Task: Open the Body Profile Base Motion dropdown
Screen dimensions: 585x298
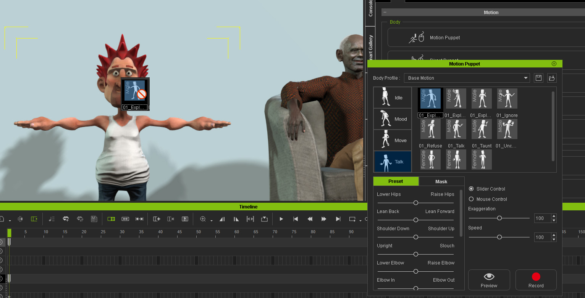Action: pyautogui.click(x=467, y=78)
